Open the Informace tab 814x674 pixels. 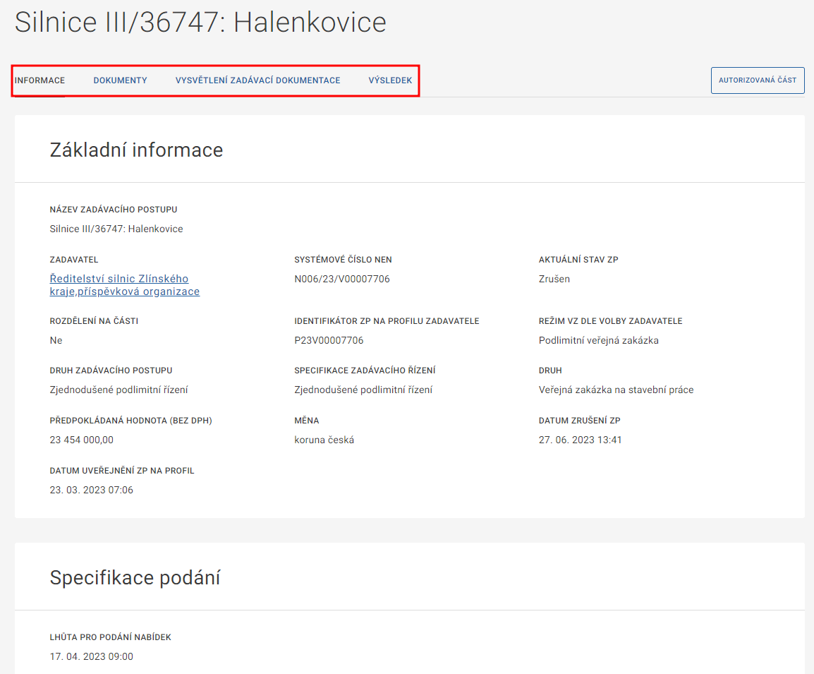40,80
